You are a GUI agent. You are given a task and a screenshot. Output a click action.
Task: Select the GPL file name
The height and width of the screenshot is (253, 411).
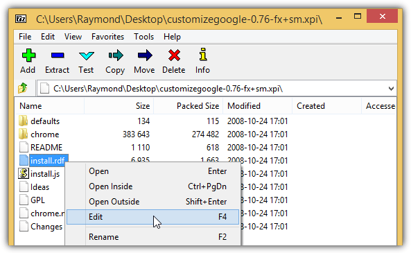tap(37, 200)
